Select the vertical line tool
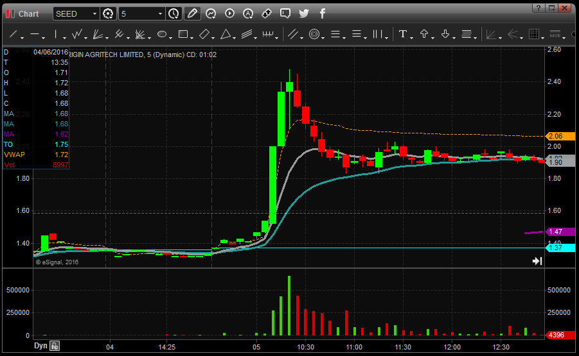This screenshot has height=356, width=579. (x=55, y=34)
